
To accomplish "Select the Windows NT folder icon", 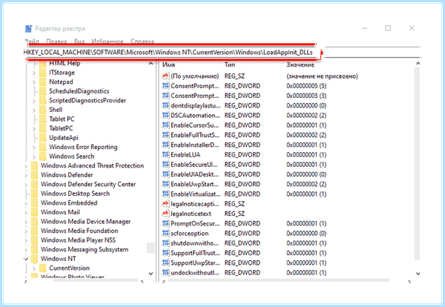I will point(34,259).
